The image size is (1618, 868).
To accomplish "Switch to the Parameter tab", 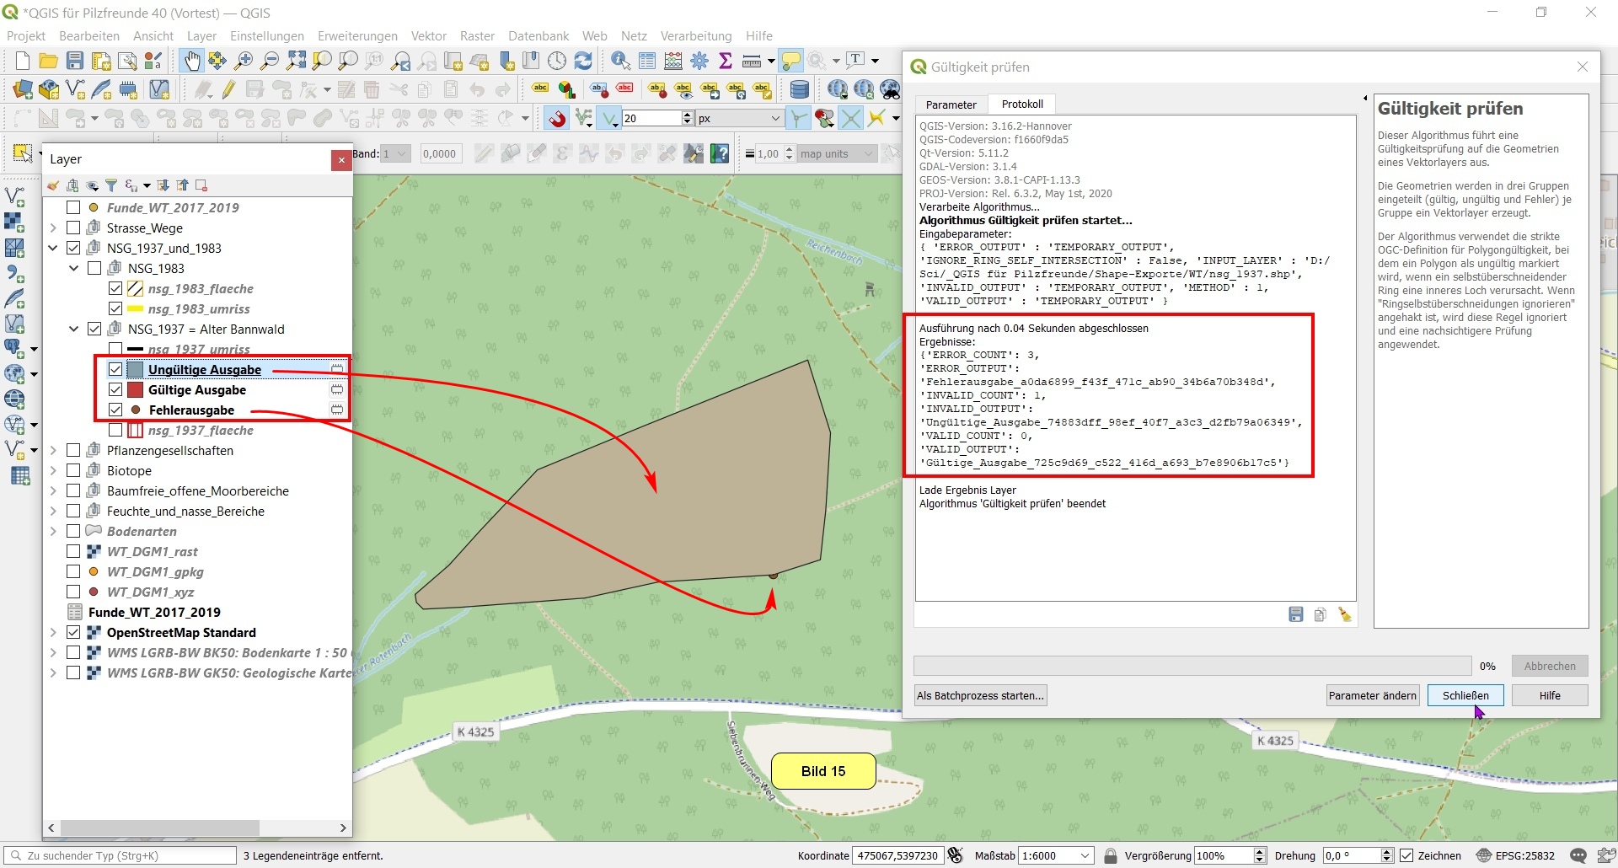I will click(951, 104).
